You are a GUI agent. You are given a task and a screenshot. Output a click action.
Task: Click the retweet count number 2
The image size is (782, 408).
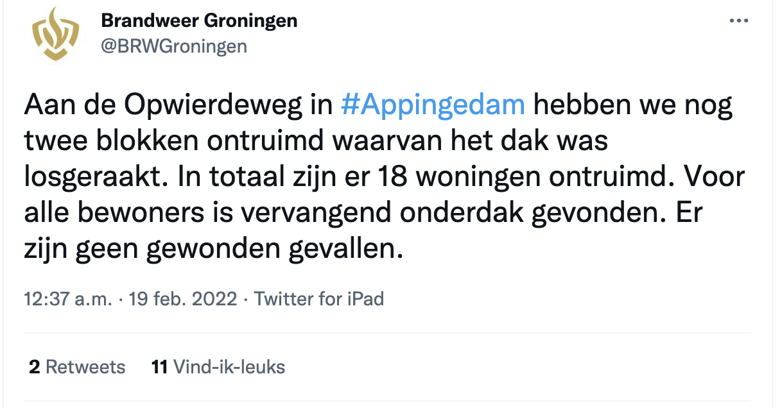34,367
